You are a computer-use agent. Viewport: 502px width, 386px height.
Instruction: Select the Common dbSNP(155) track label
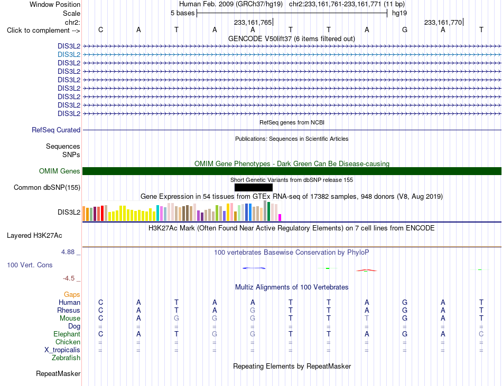pyautogui.click(x=47, y=188)
